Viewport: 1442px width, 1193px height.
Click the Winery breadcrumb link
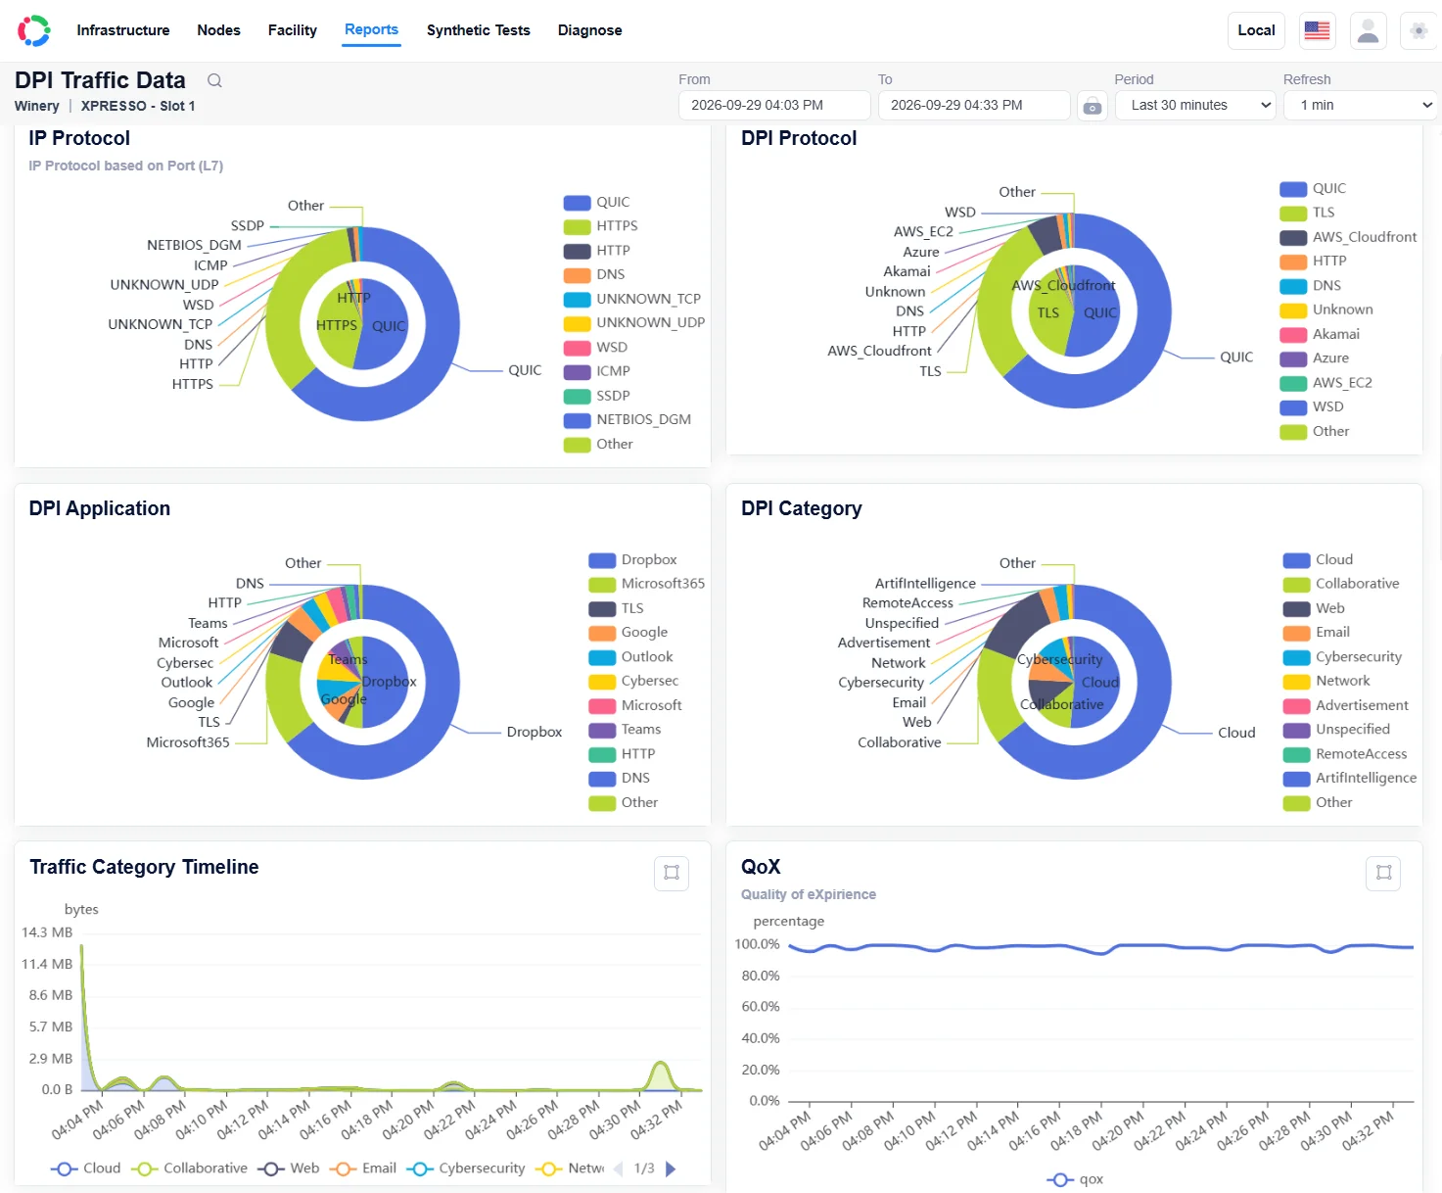(37, 106)
